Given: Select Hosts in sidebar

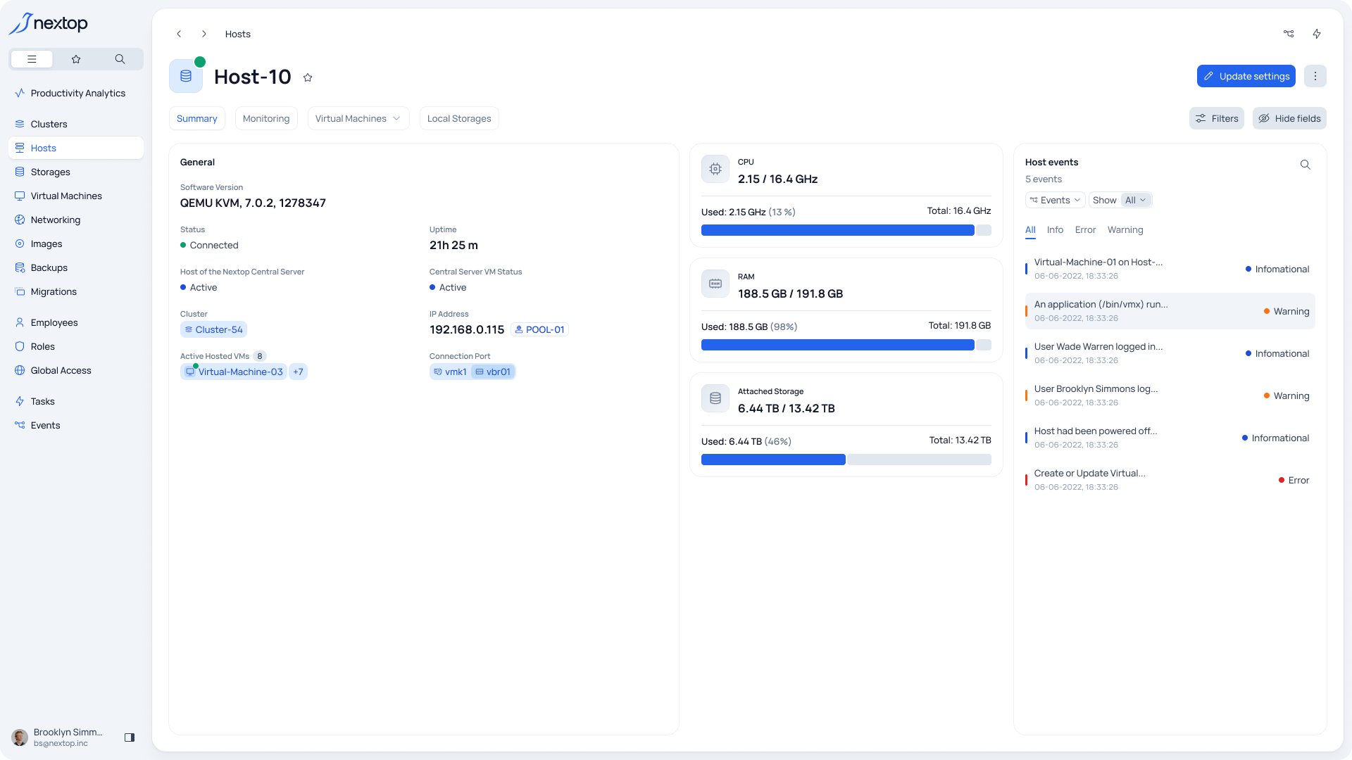Looking at the screenshot, I should tap(76, 148).
